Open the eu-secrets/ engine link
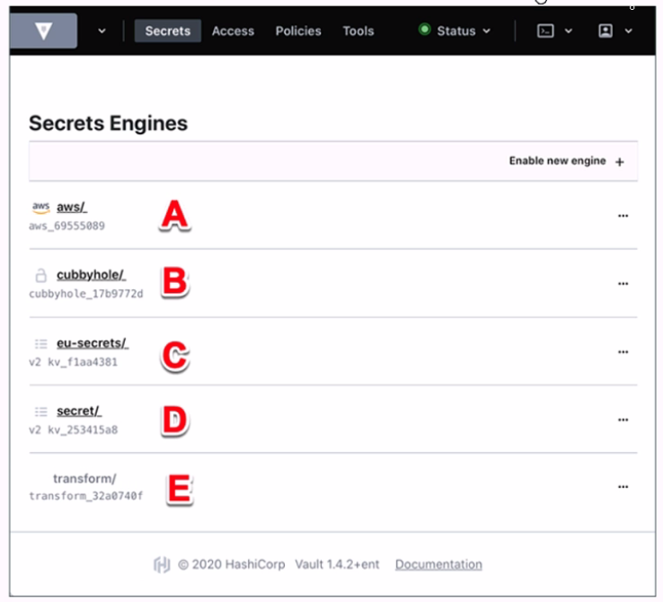This screenshot has height=602, width=663. tap(92, 343)
